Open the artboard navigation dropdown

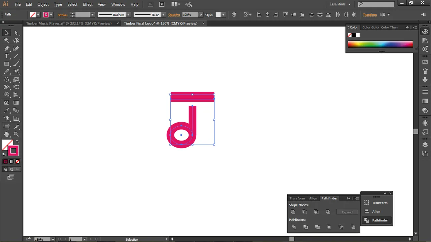point(85,239)
